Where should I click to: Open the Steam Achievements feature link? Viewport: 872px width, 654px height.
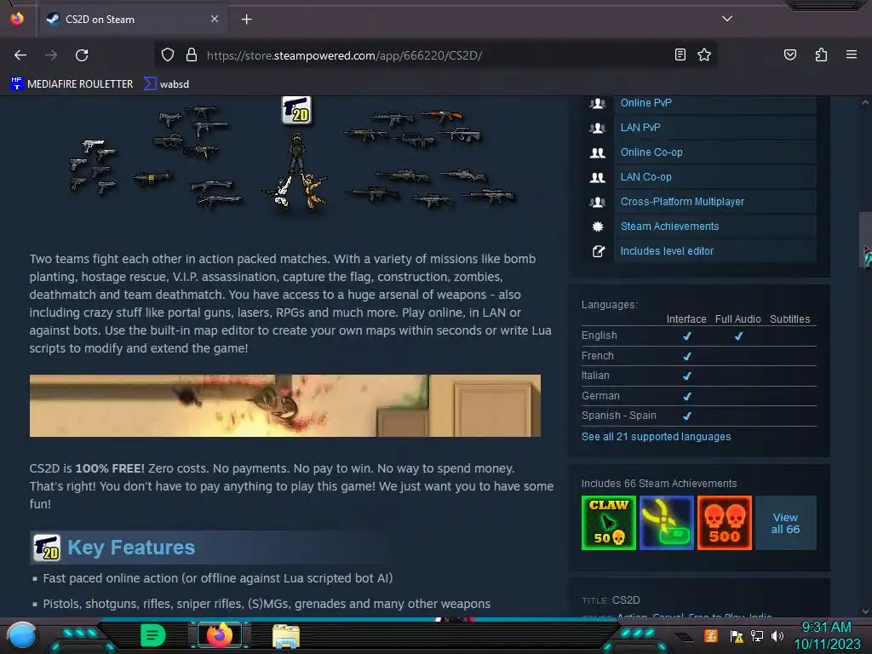[x=669, y=227]
